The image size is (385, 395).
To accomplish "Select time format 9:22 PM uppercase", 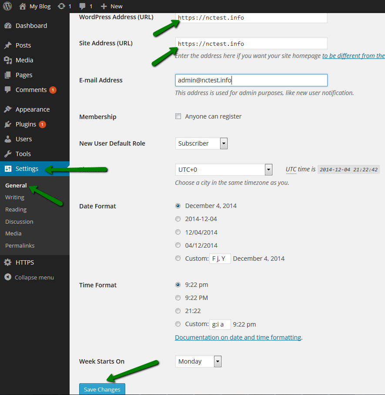I will (x=178, y=298).
